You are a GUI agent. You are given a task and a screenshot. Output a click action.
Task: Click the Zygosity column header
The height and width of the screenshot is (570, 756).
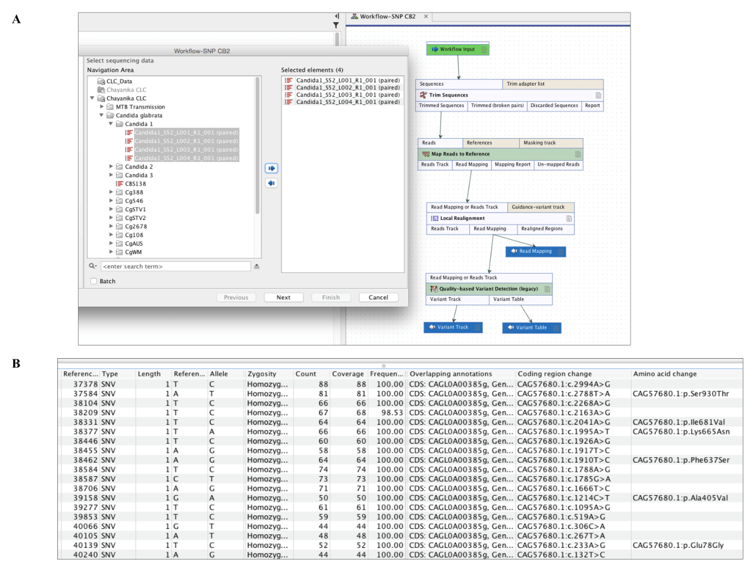pyautogui.click(x=262, y=374)
